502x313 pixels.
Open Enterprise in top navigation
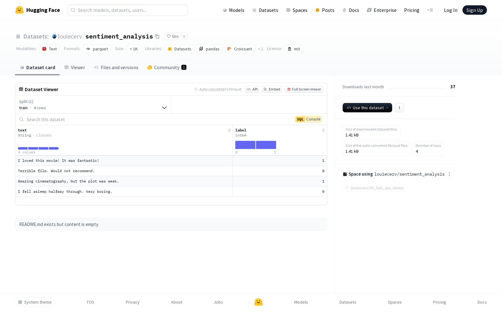[382, 10]
